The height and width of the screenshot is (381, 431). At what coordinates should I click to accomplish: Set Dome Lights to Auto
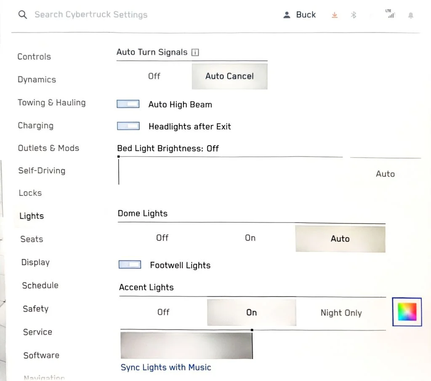tap(340, 239)
